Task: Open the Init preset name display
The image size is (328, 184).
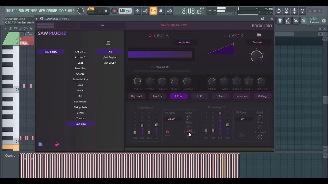Action: pos(102,26)
